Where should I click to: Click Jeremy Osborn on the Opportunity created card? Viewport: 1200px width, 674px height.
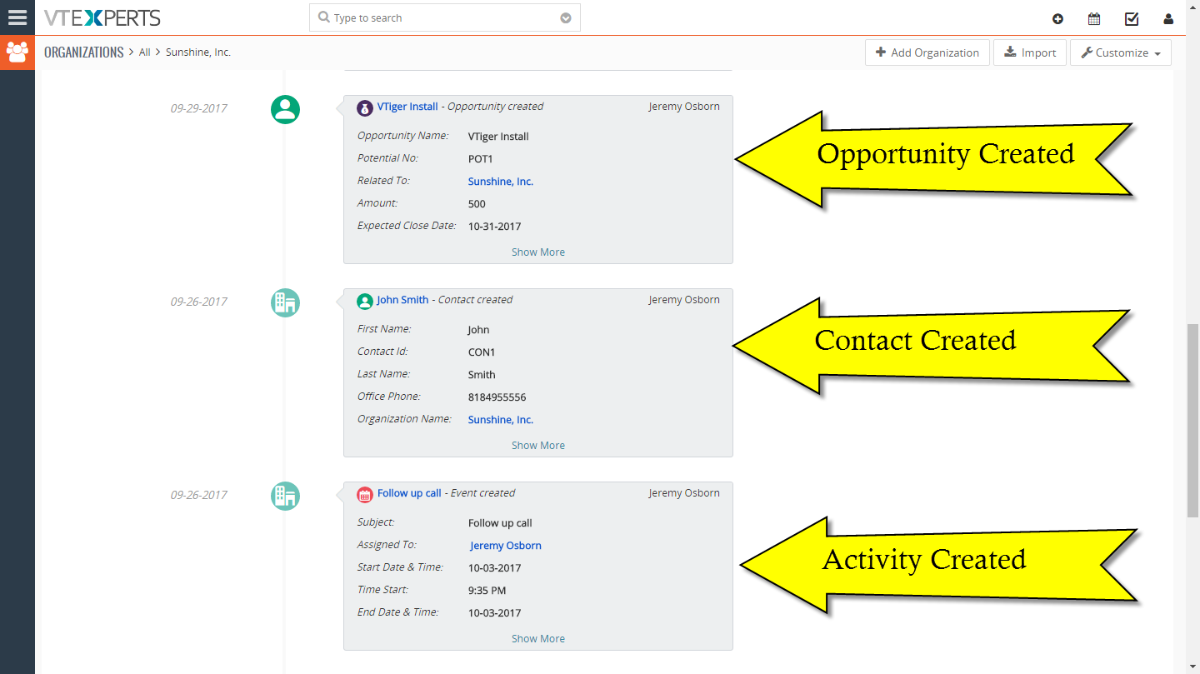684,107
